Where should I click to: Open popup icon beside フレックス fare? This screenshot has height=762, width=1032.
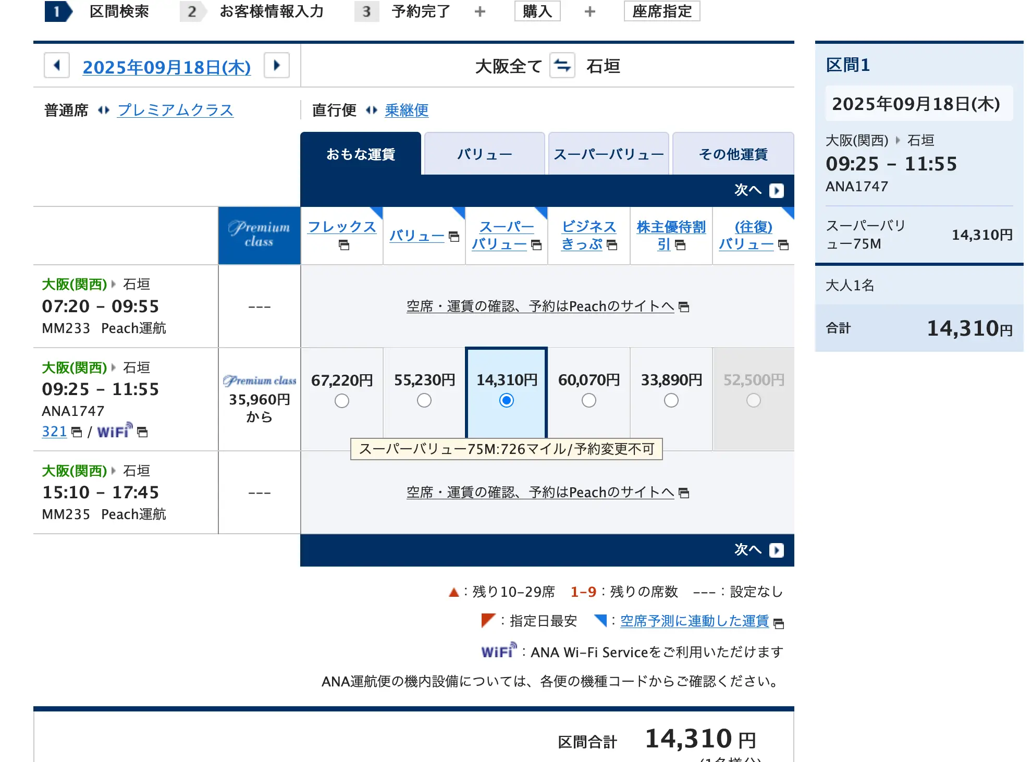click(x=343, y=245)
